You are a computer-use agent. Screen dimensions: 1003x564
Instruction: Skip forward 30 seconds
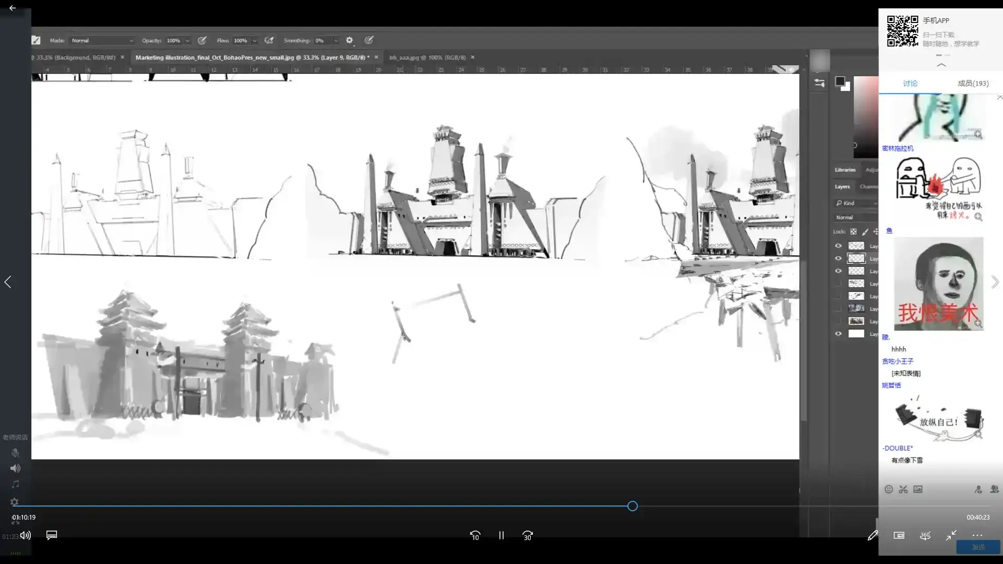(x=527, y=535)
